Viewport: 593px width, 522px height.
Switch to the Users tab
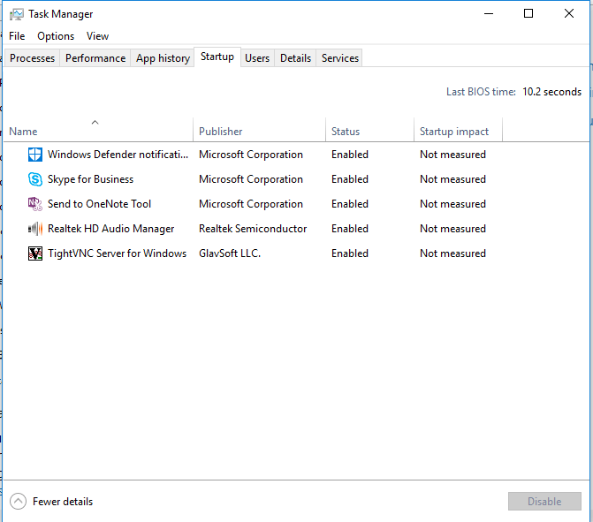pos(257,58)
